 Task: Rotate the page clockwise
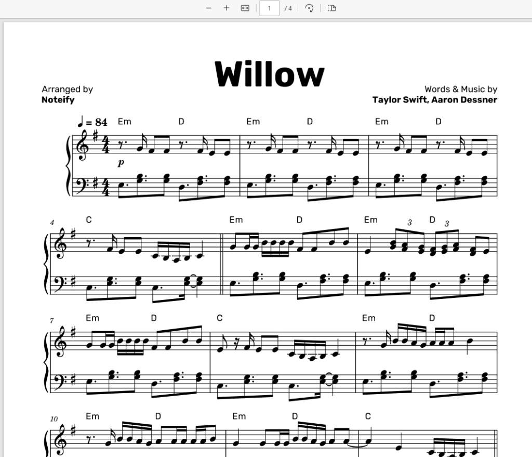[309, 8]
